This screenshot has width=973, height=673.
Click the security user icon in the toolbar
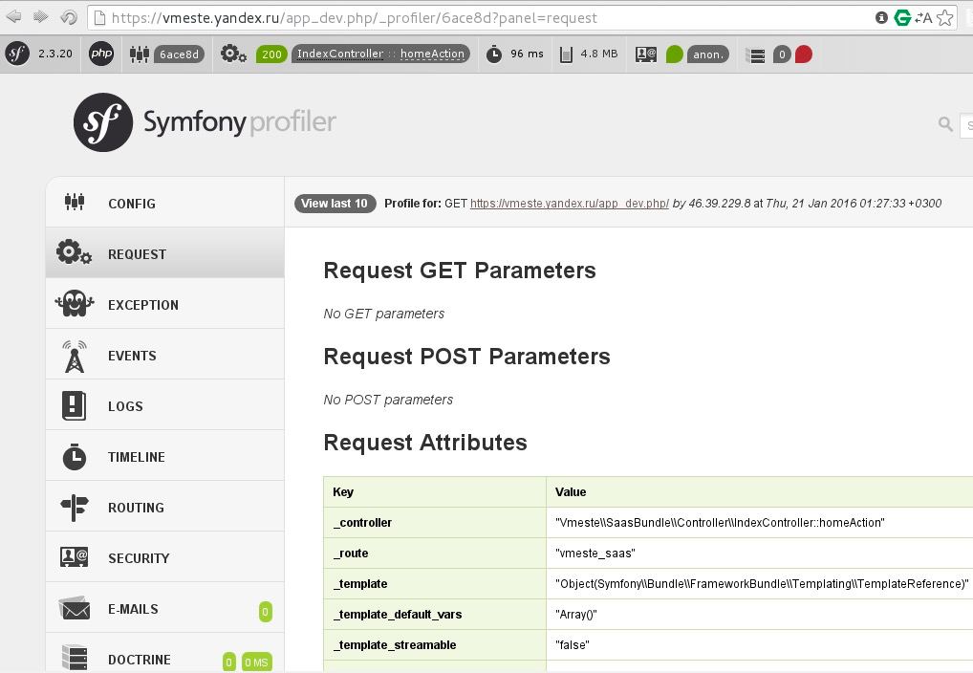click(646, 54)
